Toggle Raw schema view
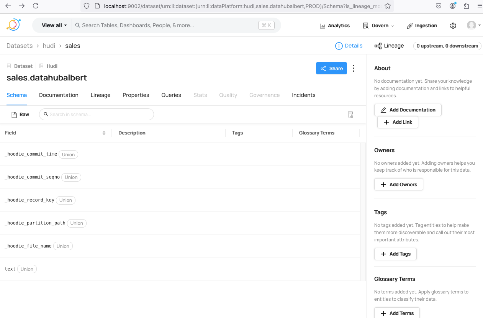Viewport: 483px width, 318px height. point(20,115)
